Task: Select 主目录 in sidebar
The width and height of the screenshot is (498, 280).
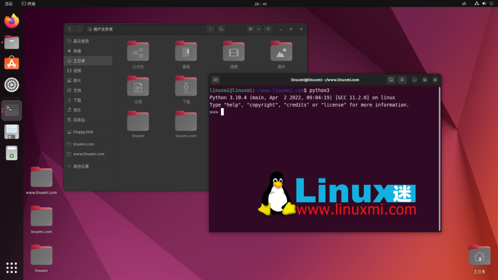Action: click(88, 61)
